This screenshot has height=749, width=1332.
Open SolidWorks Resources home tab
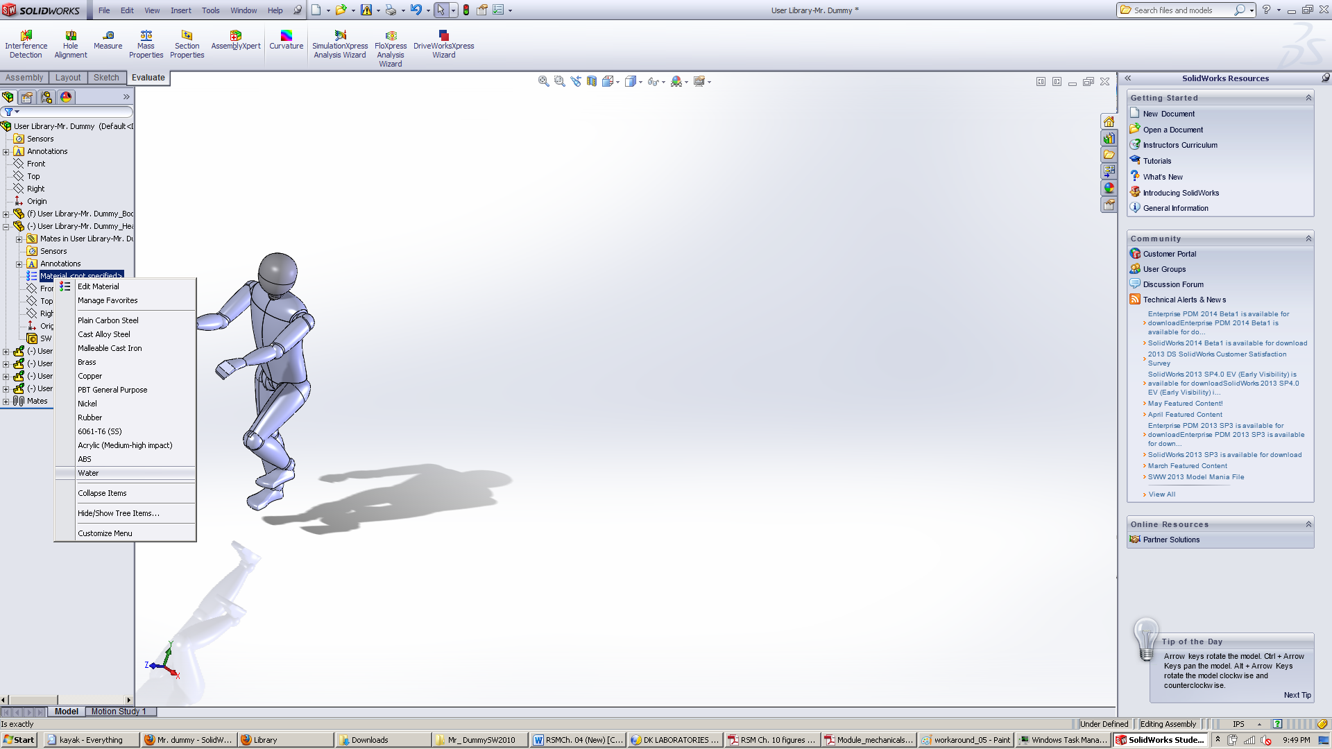[x=1109, y=122]
